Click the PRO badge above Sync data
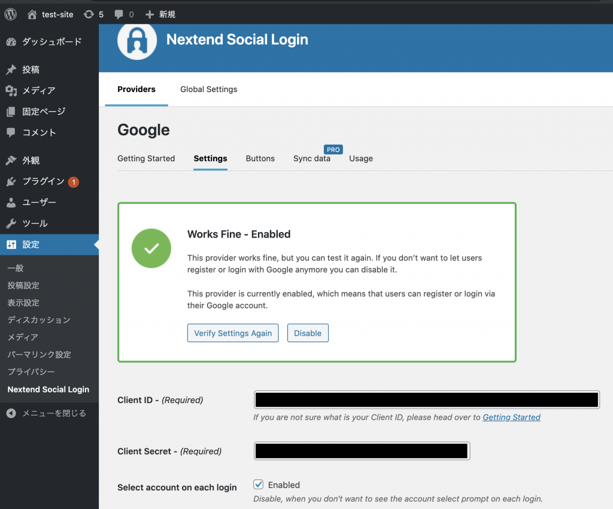The image size is (613, 509). click(x=333, y=150)
